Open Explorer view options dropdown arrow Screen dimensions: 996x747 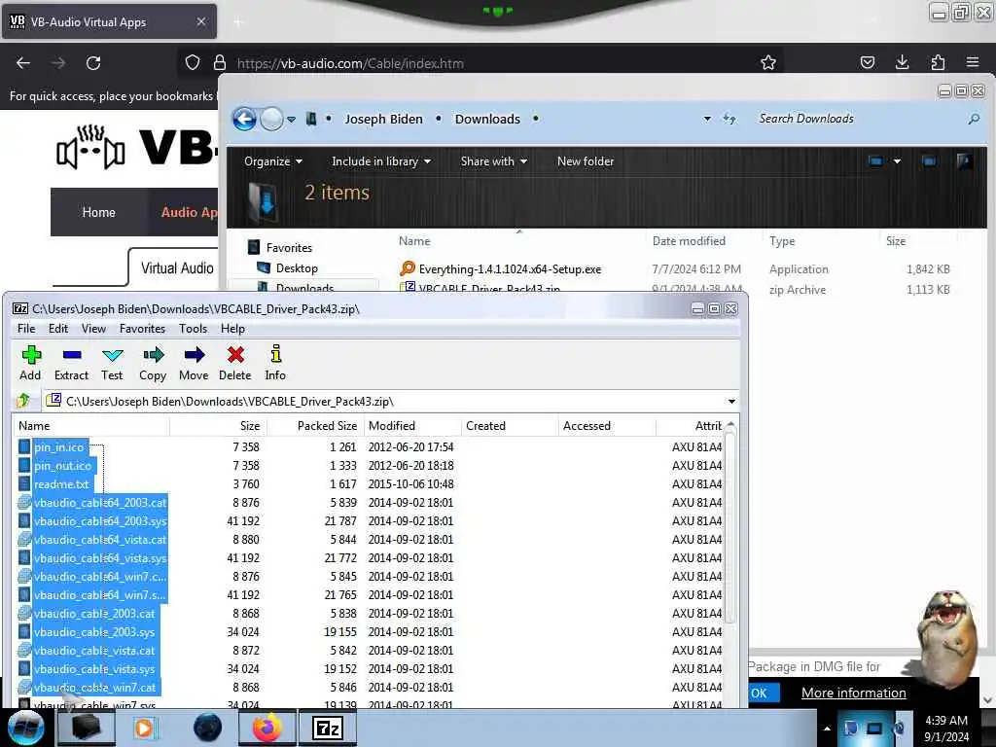pyautogui.click(x=897, y=161)
